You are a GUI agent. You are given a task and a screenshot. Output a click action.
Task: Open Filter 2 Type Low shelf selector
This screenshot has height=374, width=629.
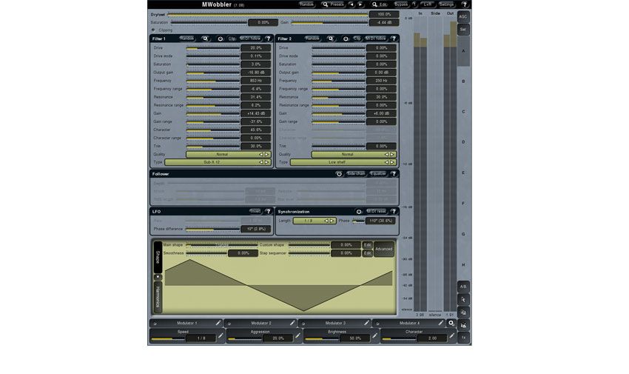343,162
